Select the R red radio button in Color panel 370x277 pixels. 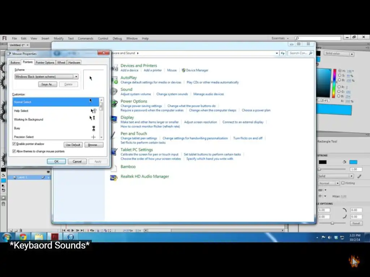339,87
